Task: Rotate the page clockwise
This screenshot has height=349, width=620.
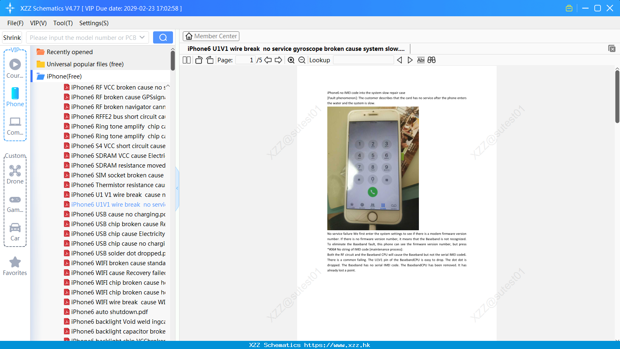Action: [x=210, y=60]
